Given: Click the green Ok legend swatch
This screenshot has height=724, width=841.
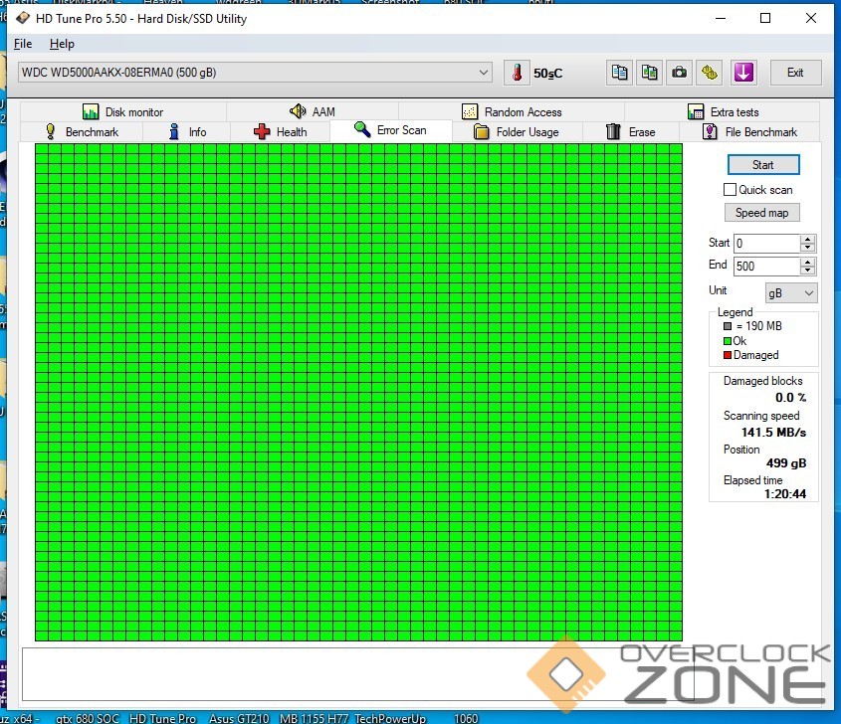Looking at the screenshot, I should click(728, 341).
